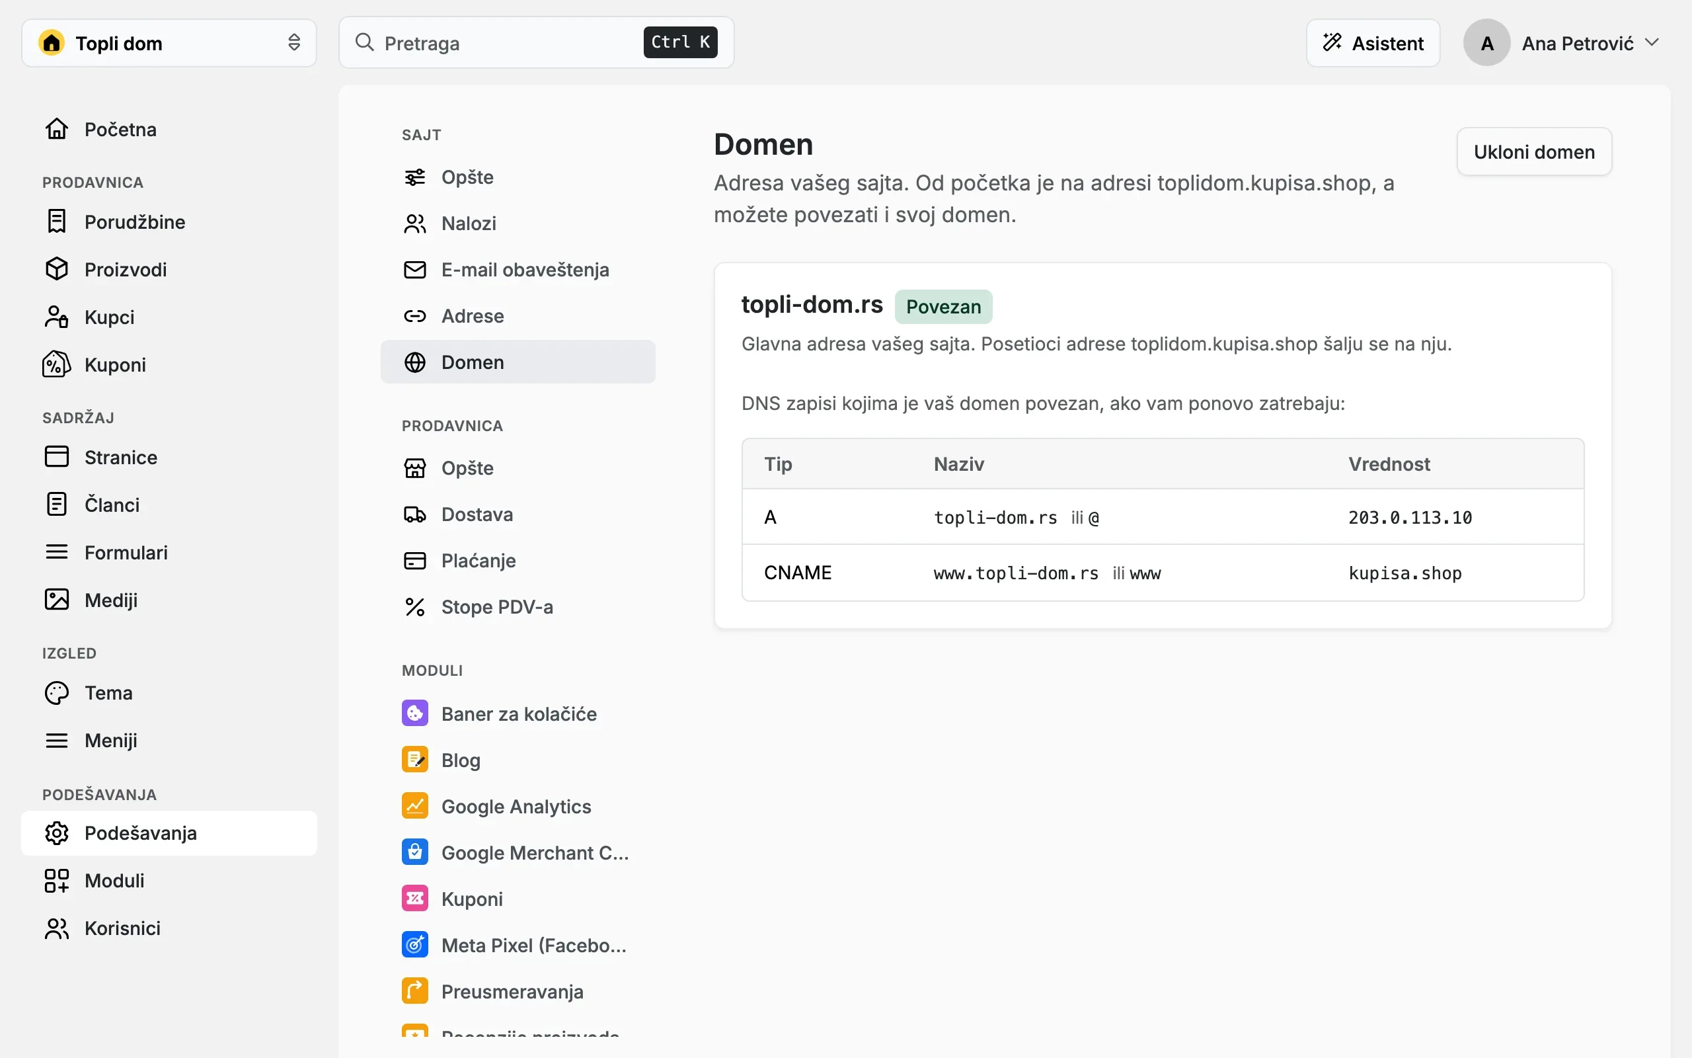
Task: Select Domen globe settings item
Action: click(518, 362)
